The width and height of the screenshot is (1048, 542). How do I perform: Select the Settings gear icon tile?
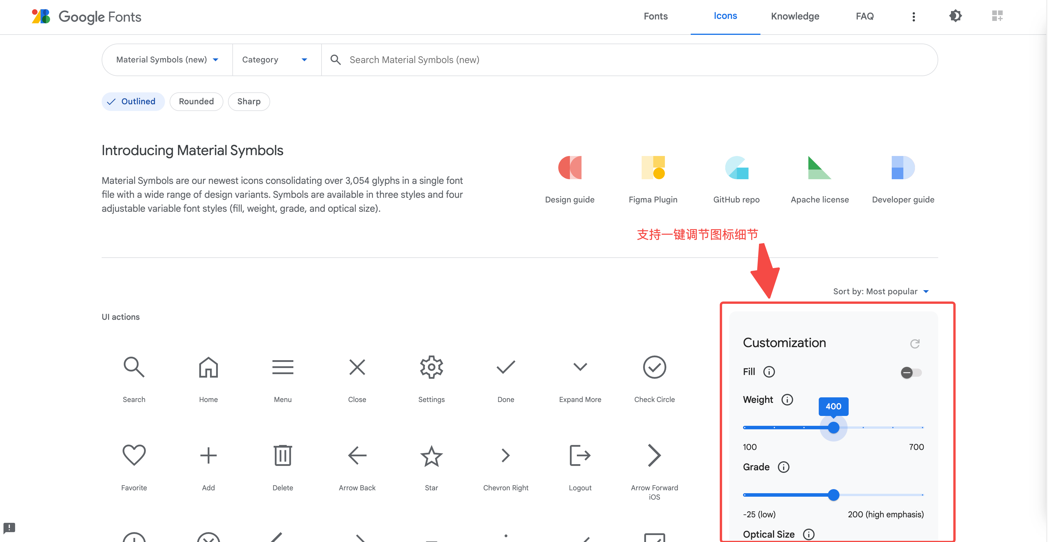coord(431,379)
